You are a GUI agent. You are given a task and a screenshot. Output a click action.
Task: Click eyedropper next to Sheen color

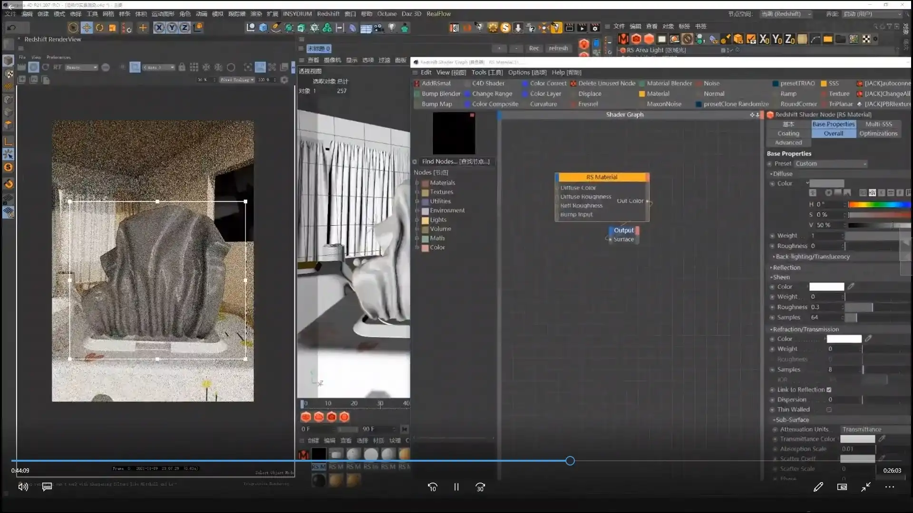(851, 286)
